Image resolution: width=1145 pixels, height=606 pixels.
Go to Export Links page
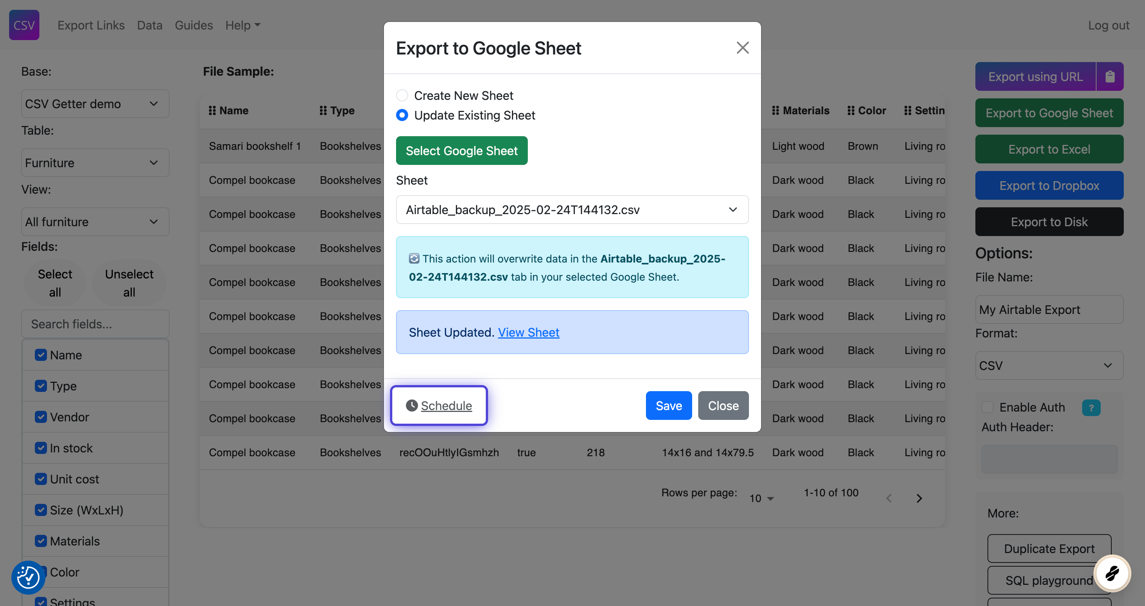click(91, 25)
